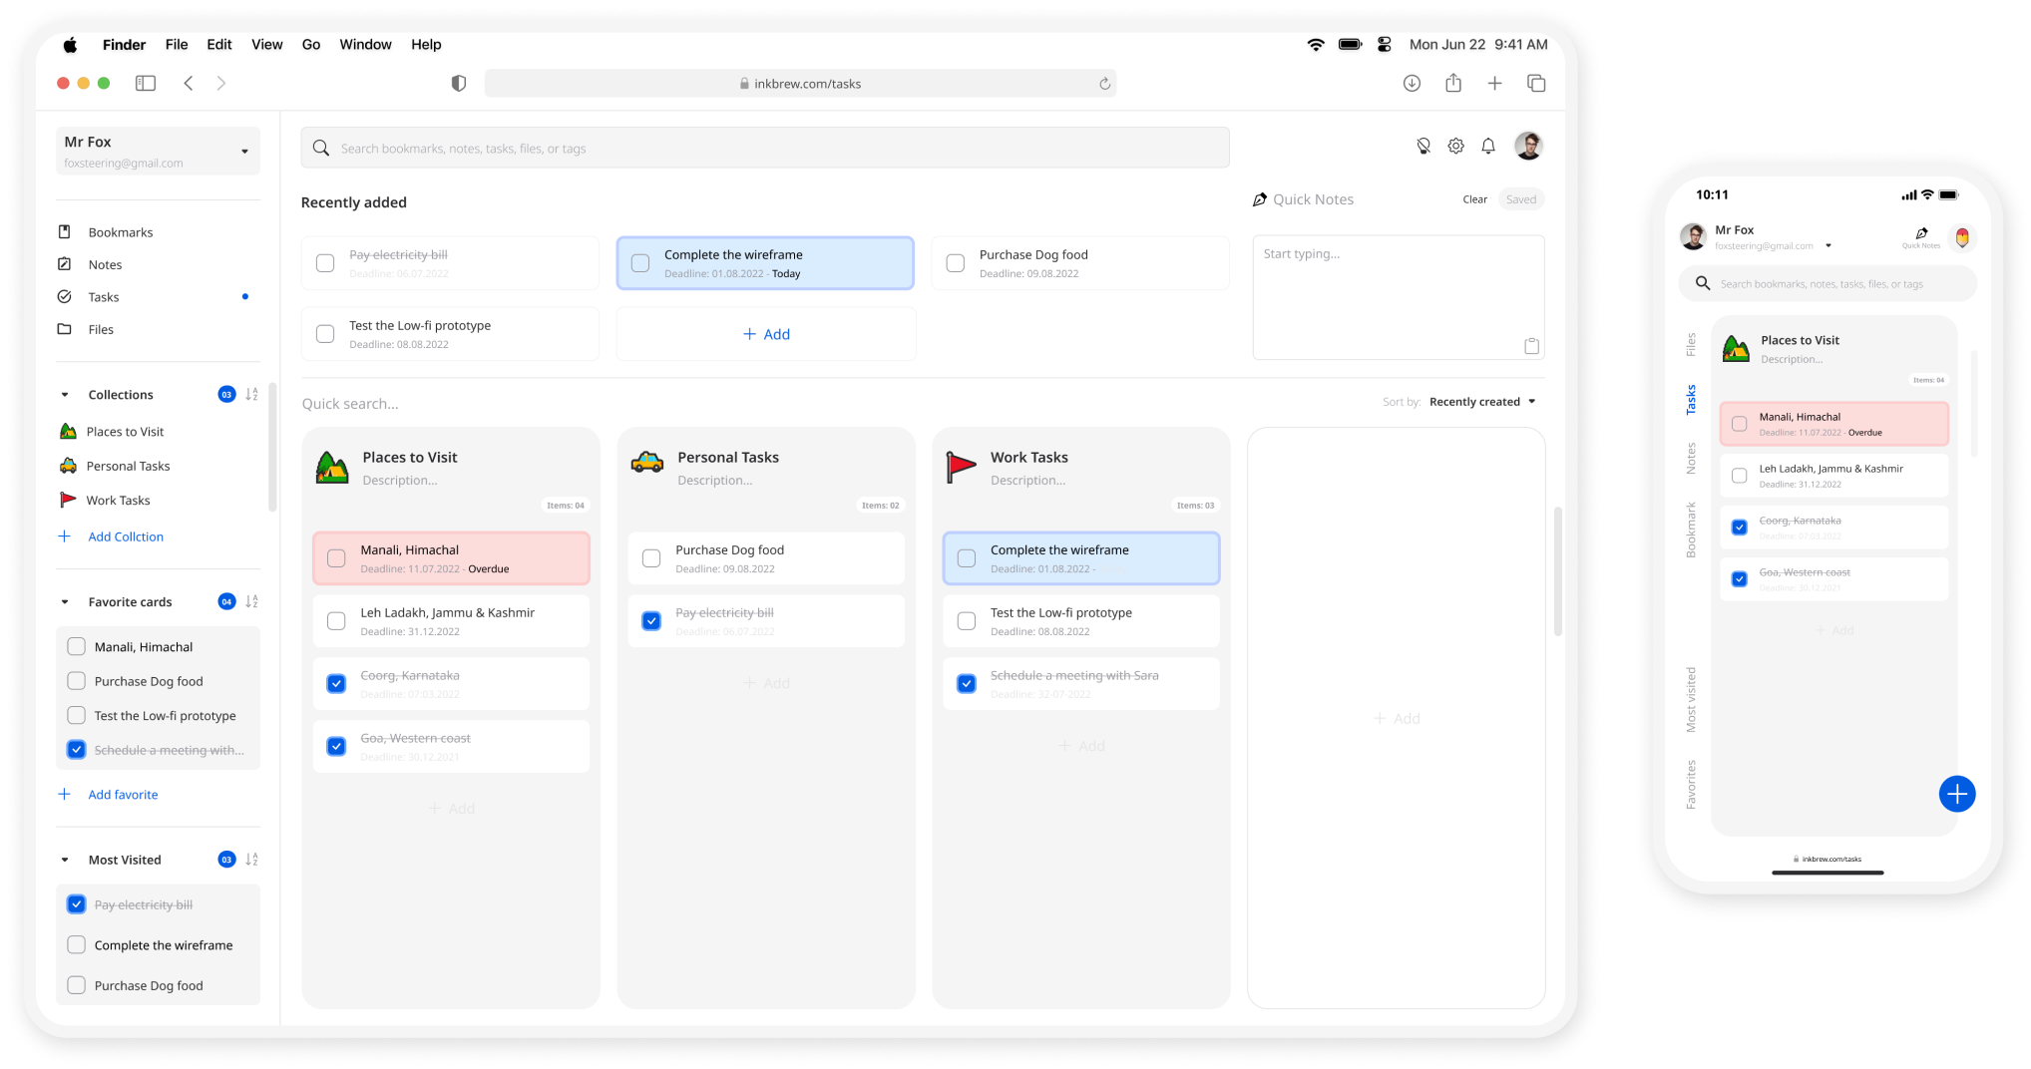Reload the inkbrew.com/tasks page
Viewport: 2031px width, 1069px height.
pos(1104,84)
